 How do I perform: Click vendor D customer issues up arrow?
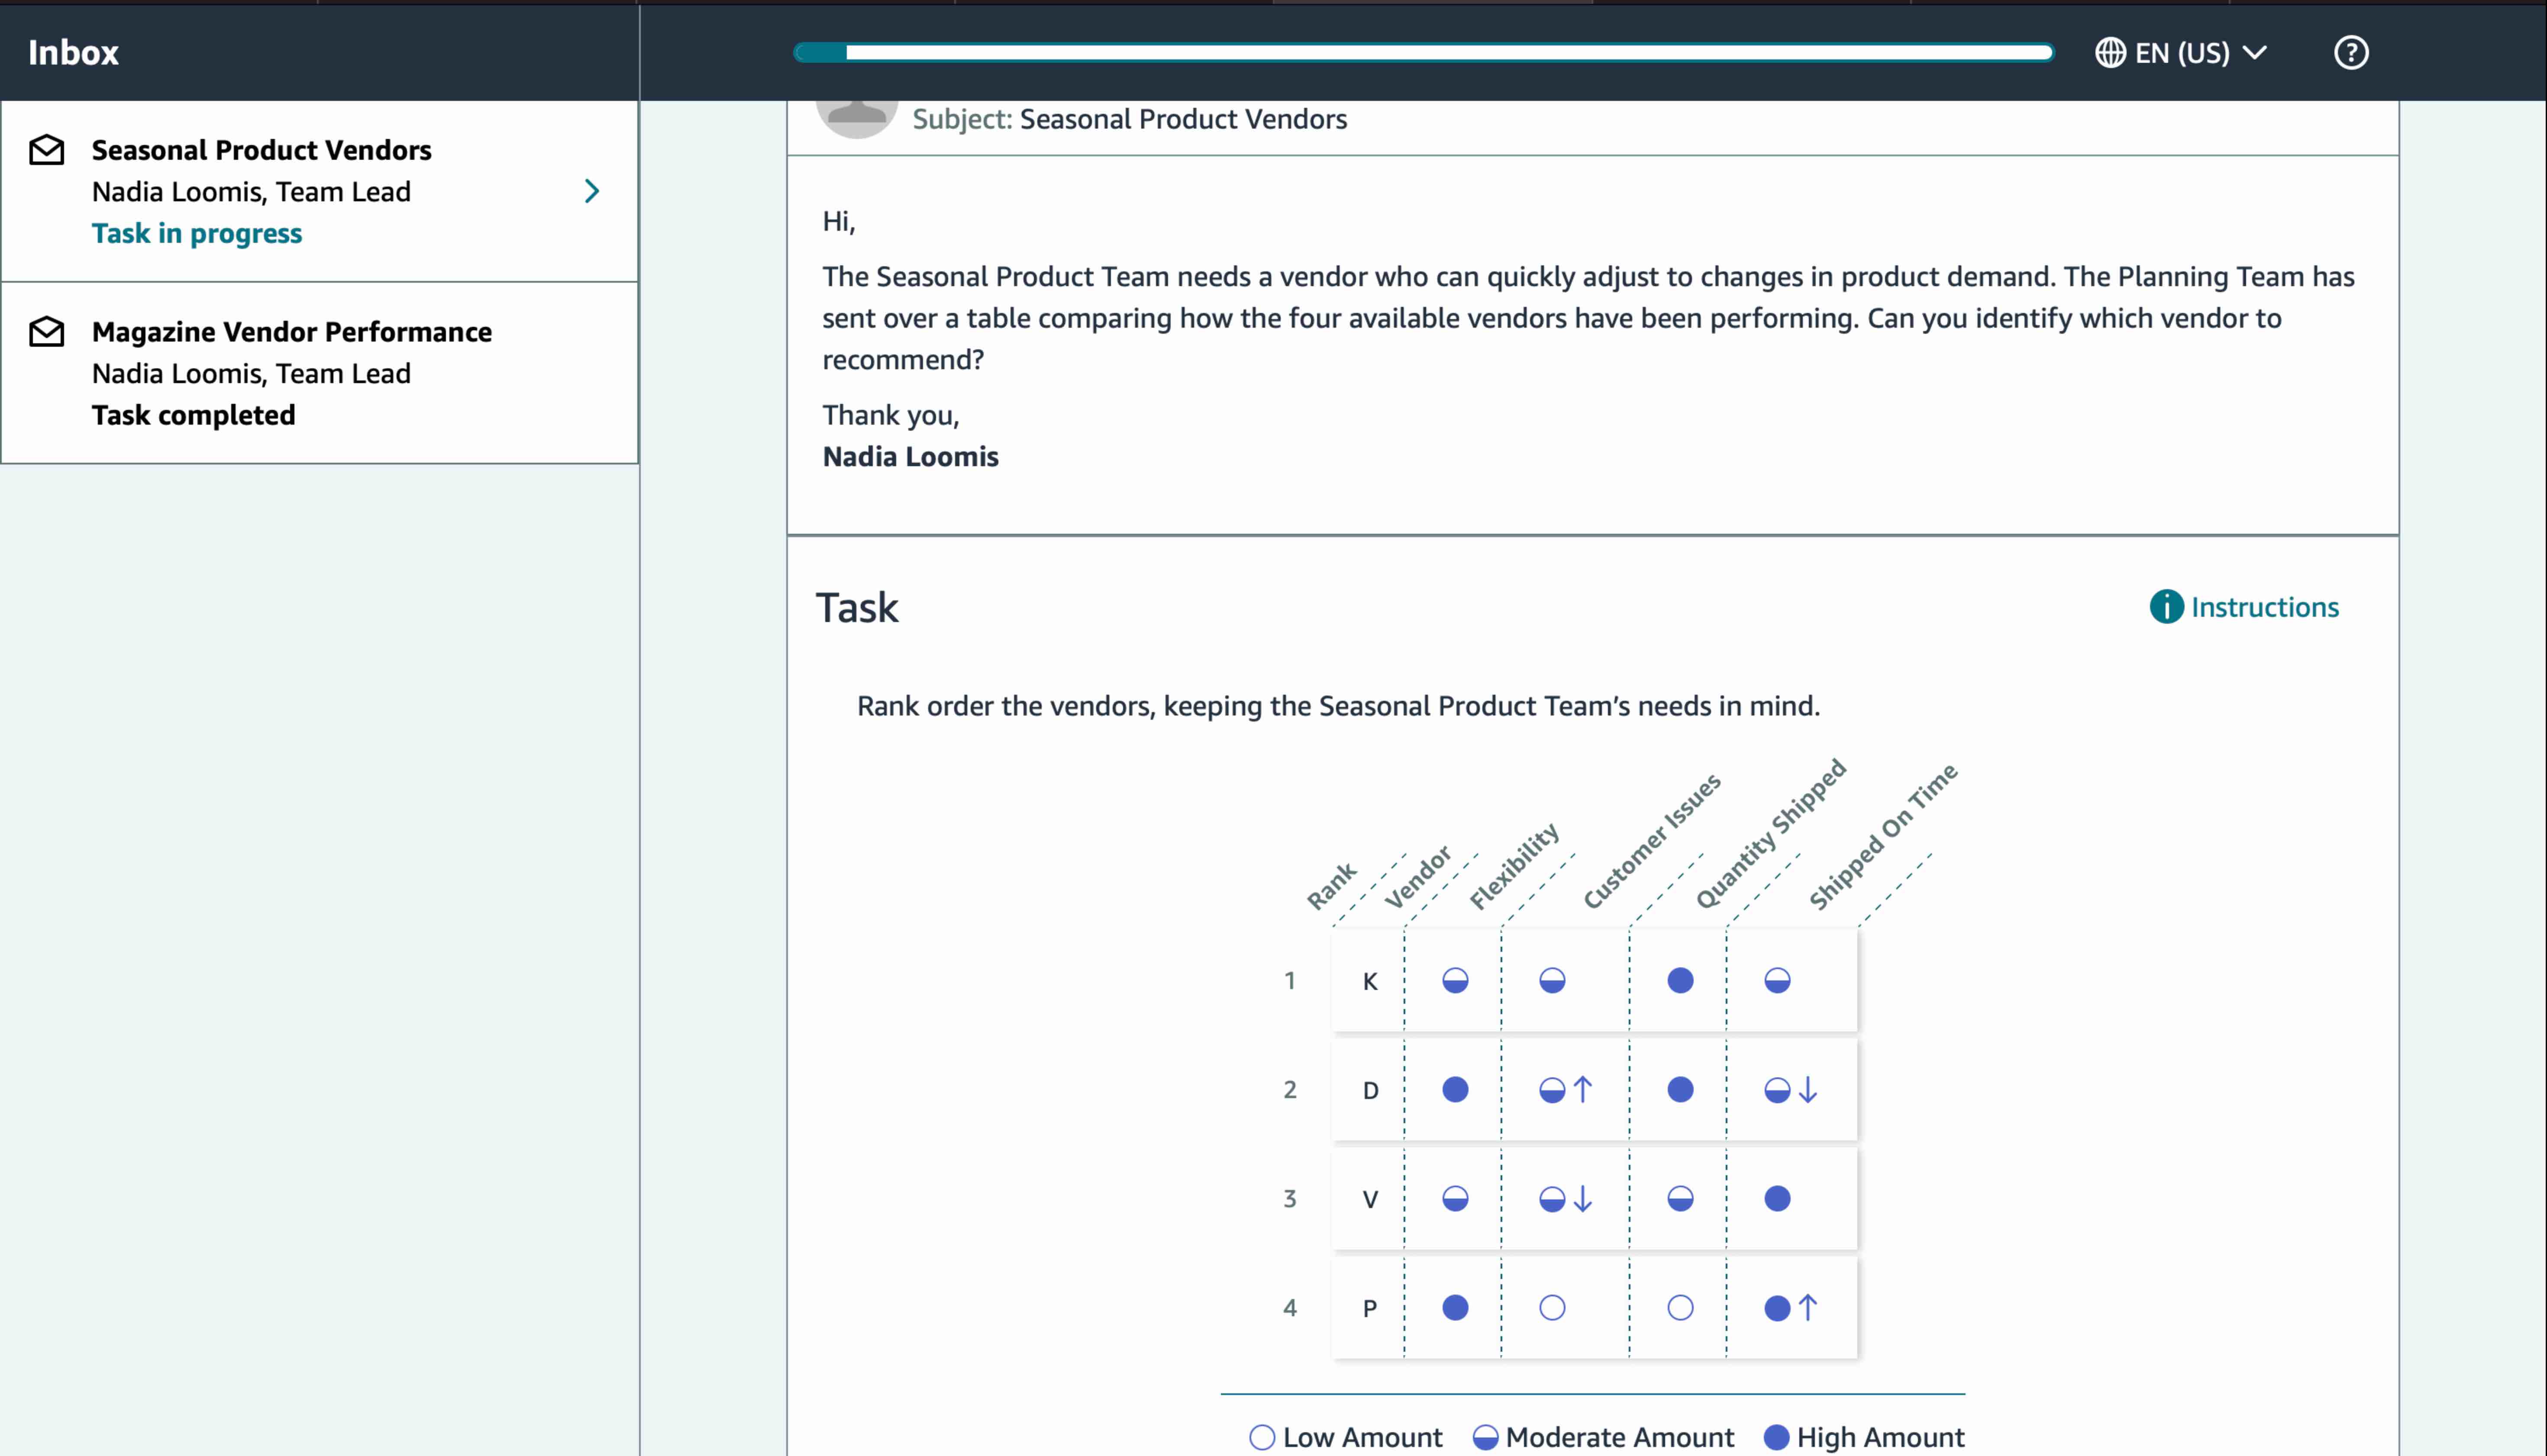(x=1582, y=1089)
